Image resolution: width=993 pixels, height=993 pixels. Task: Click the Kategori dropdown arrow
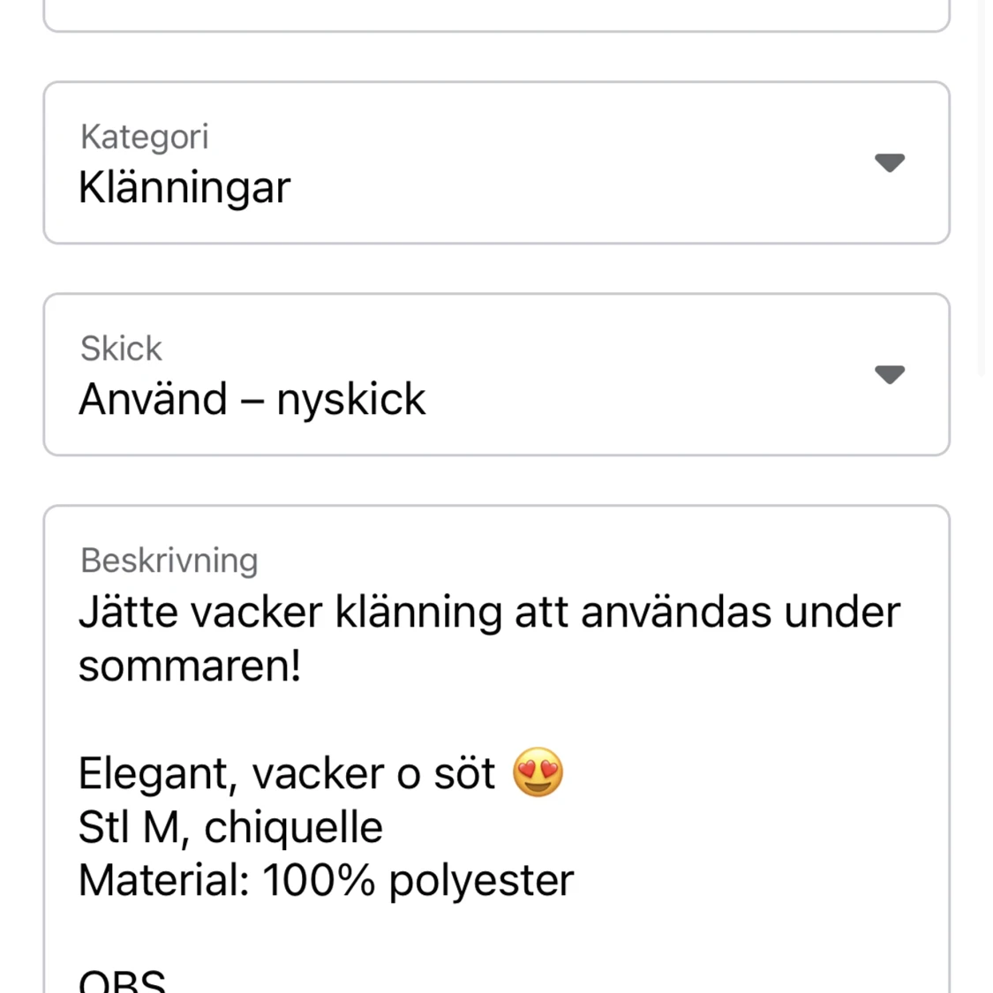tap(889, 163)
